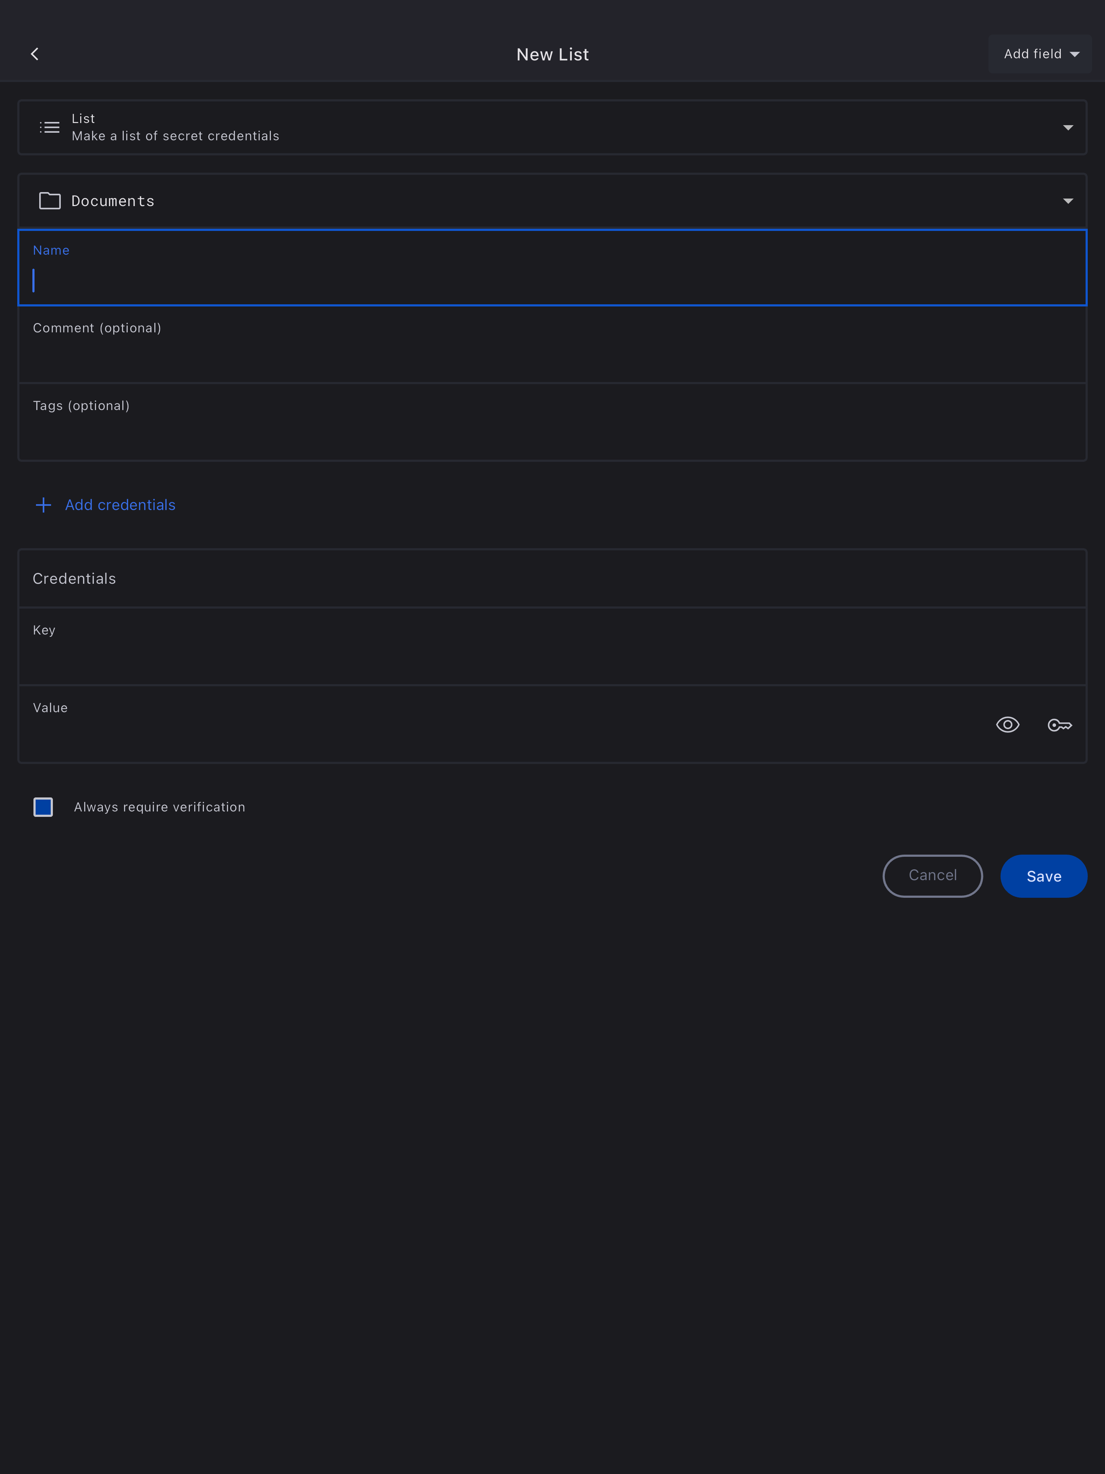This screenshot has height=1474, width=1105.
Task: Generate a password with the key icon
Action: tap(1060, 725)
